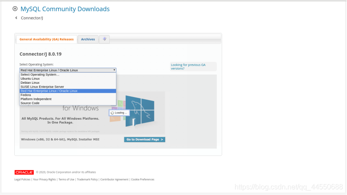
Task: Go back to Connector/J
Action: pos(32,18)
